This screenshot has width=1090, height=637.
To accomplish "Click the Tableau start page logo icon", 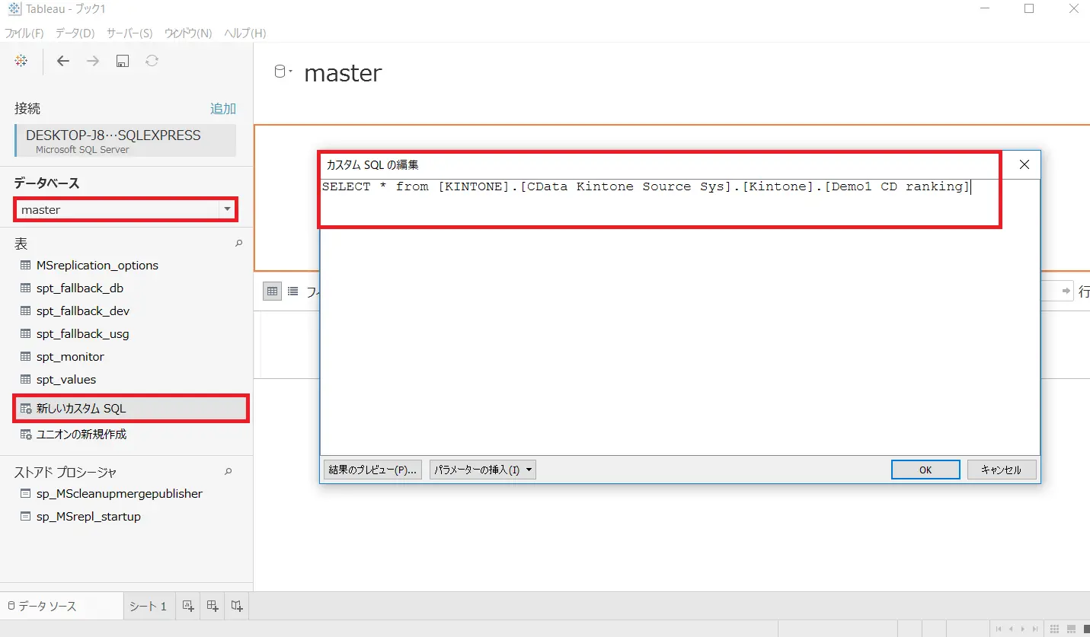I will [x=21, y=61].
